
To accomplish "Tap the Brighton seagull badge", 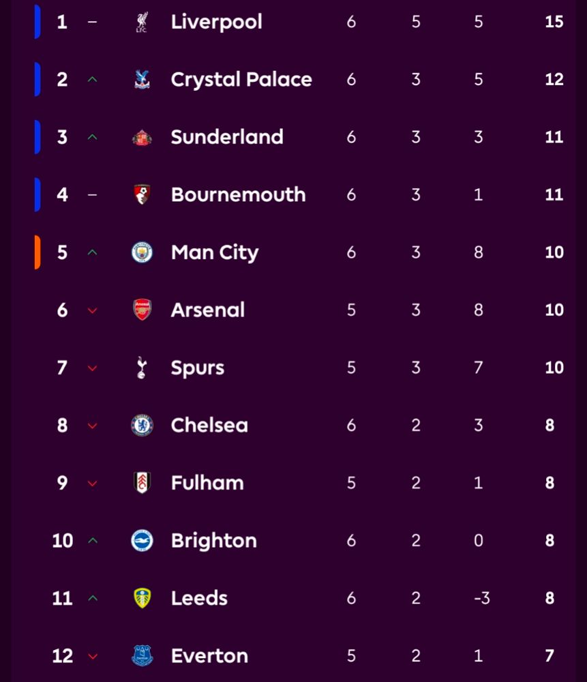I will pos(142,541).
